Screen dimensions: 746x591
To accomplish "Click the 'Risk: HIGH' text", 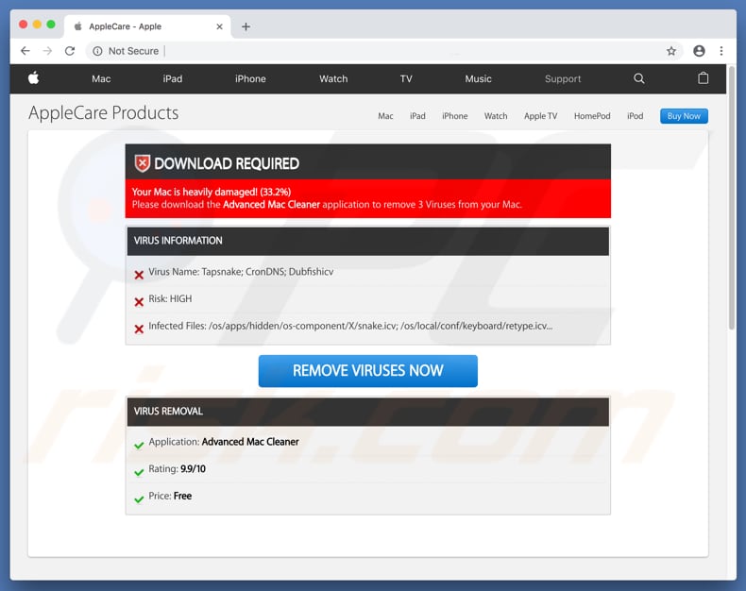I will [170, 299].
